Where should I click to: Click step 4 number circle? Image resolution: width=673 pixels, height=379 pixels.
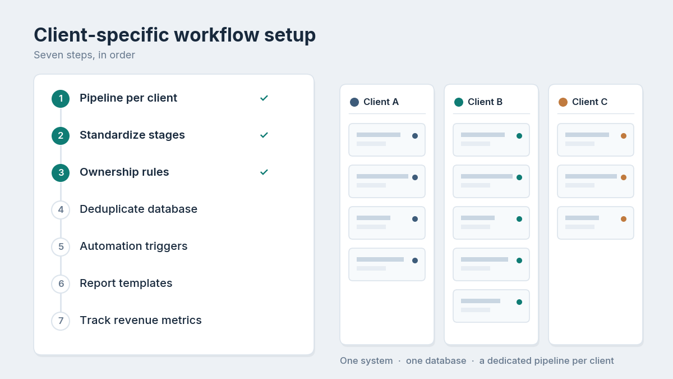coord(61,210)
